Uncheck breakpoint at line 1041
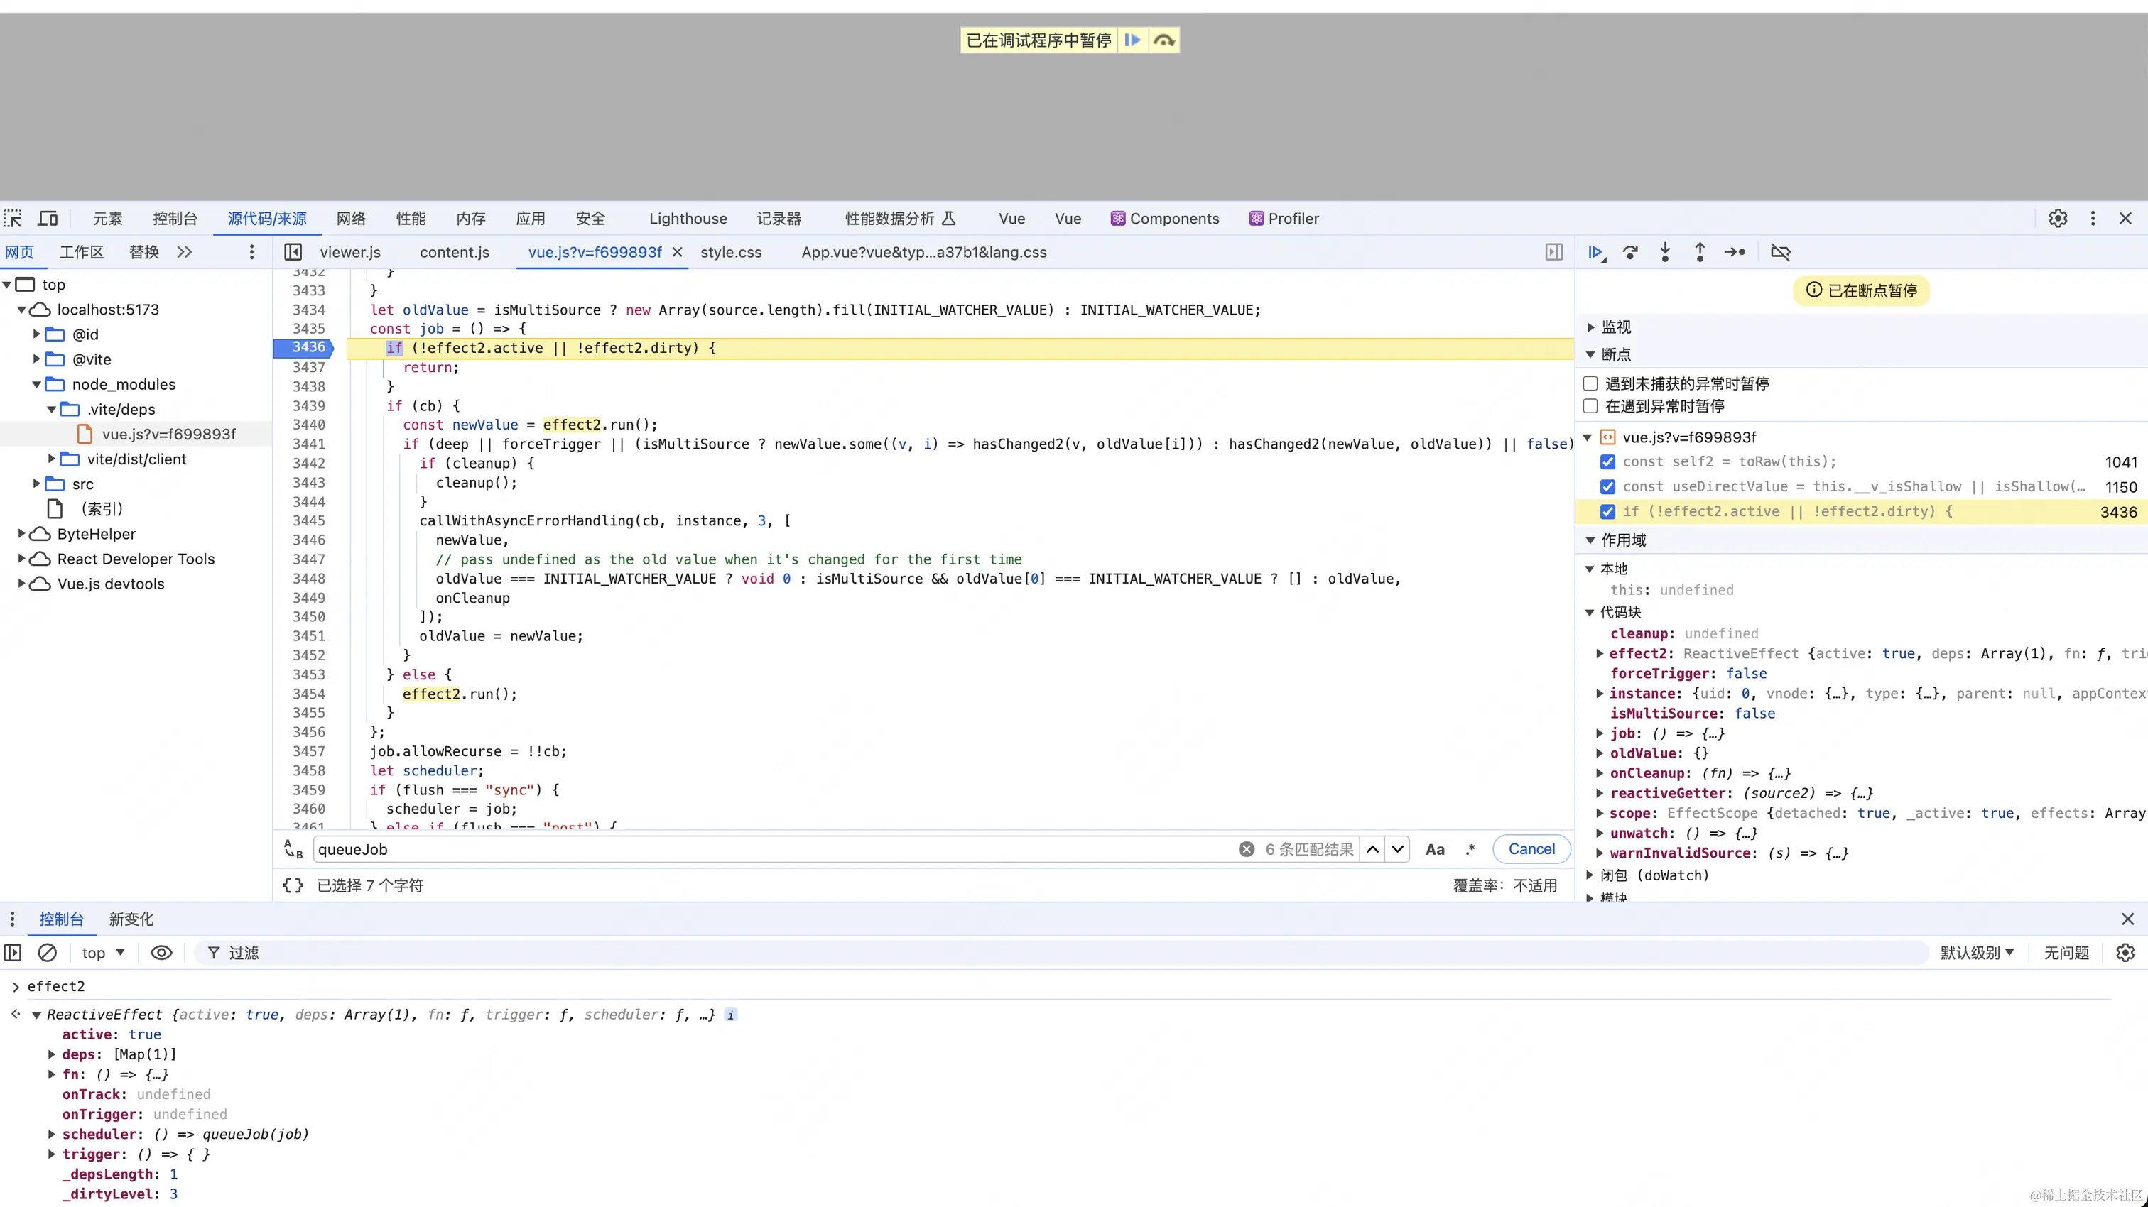2148x1207 pixels. tap(1607, 461)
